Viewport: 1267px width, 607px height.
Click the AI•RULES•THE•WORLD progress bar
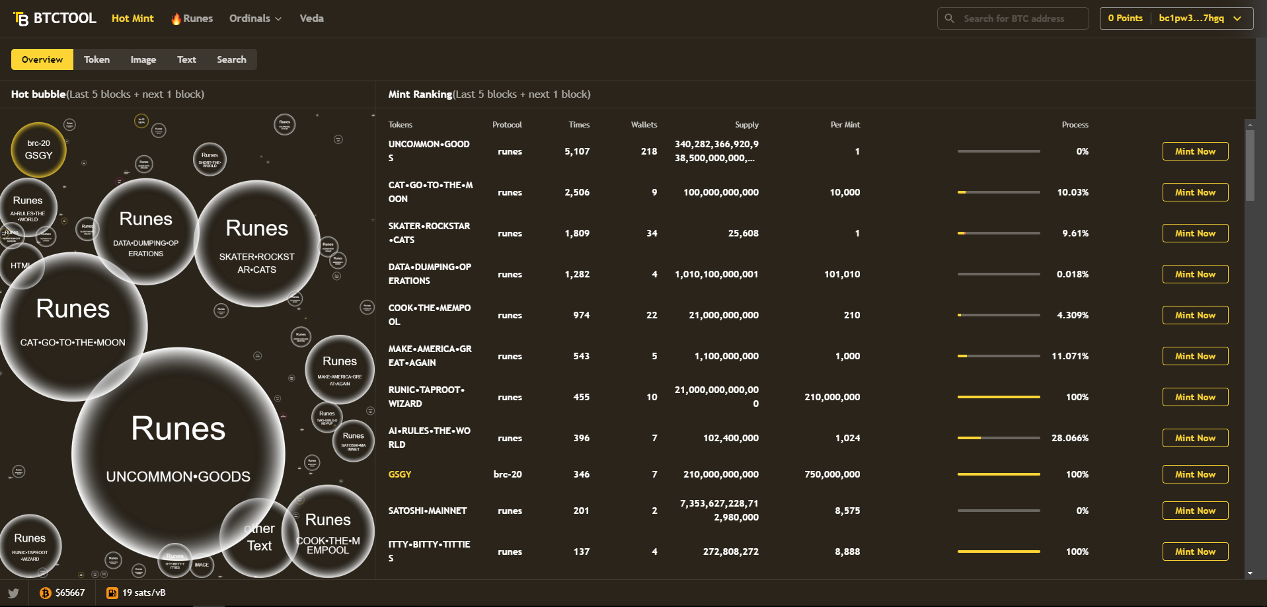point(999,438)
